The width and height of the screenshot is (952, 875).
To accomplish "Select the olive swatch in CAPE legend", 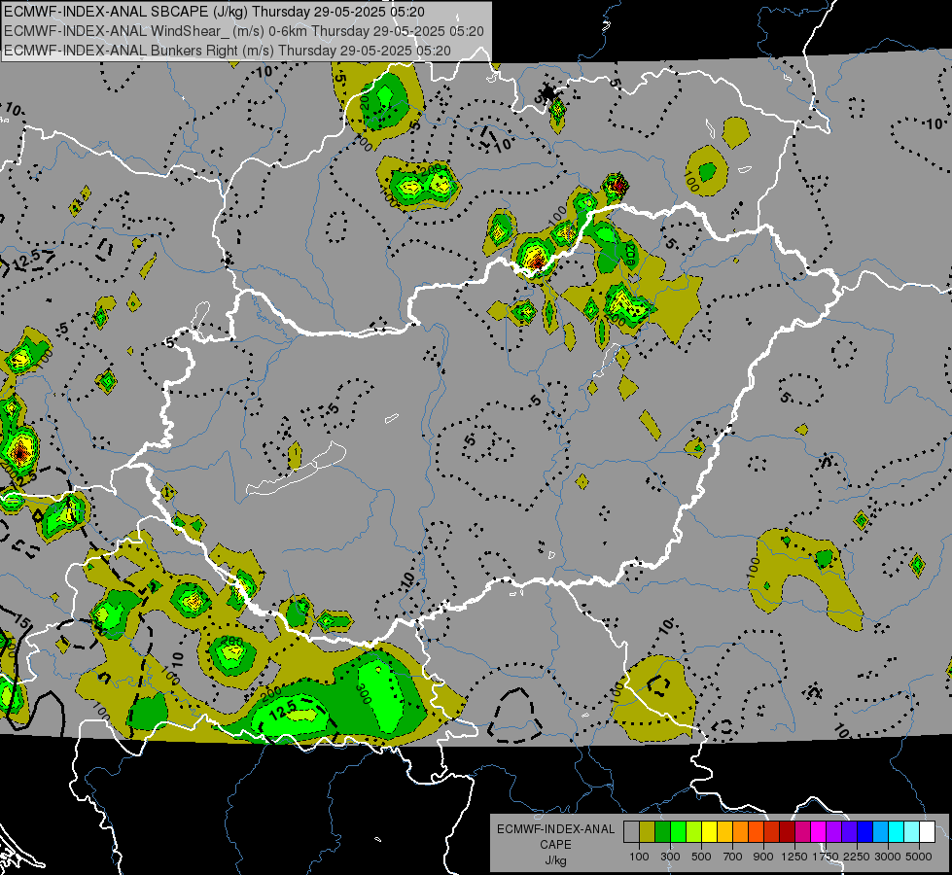I will [x=647, y=832].
